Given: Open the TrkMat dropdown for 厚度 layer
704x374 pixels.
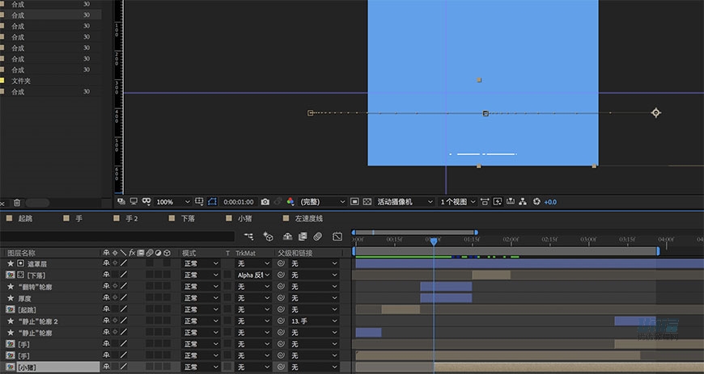Looking at the screenshot, I should click(x=253, y=298).
